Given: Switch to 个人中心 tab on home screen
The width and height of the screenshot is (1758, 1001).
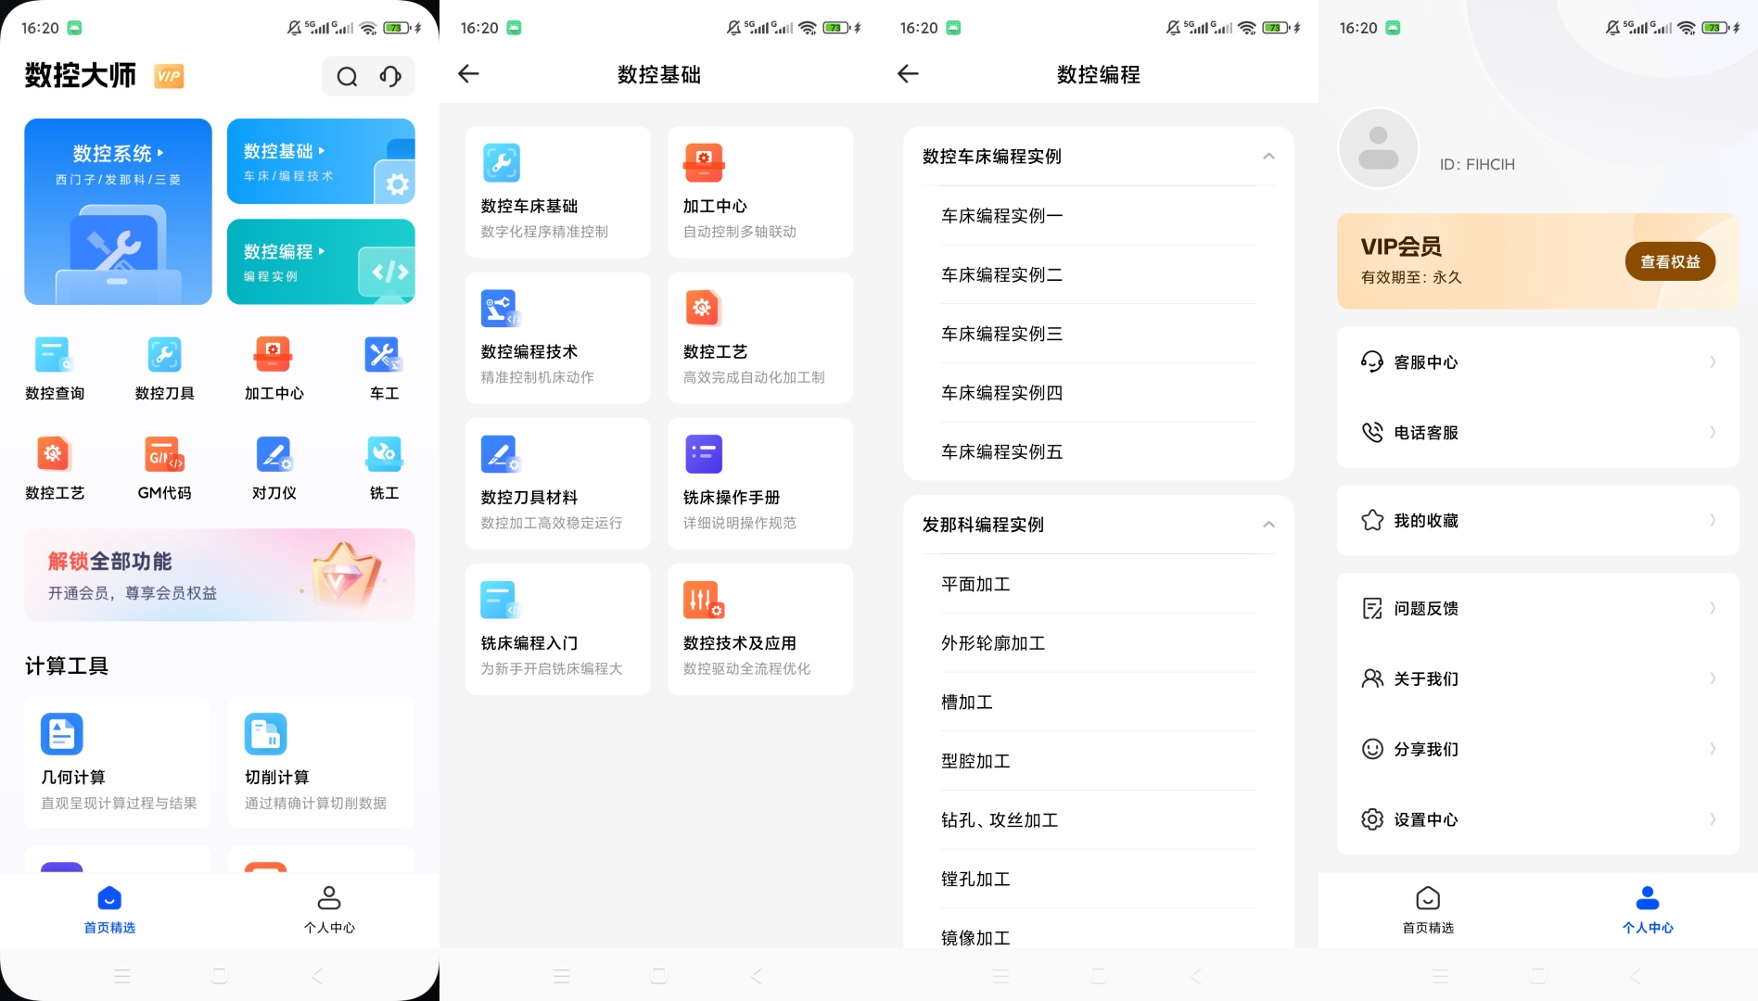Looking at the screenshot, I should (329, 910).
